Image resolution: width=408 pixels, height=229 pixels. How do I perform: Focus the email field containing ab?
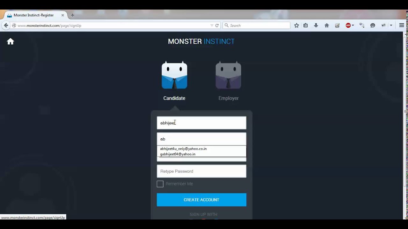click(201, 139)
